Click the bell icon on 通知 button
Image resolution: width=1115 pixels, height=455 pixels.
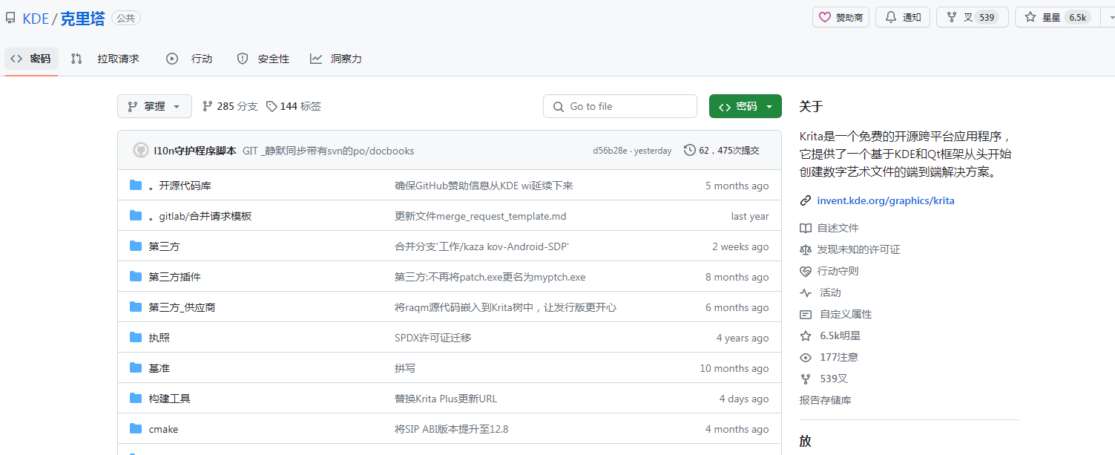click(x=890, y=17)
